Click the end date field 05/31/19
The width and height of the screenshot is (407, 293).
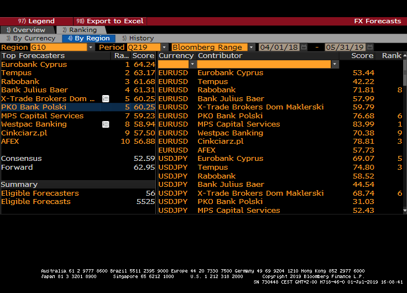tap(346, 48)
